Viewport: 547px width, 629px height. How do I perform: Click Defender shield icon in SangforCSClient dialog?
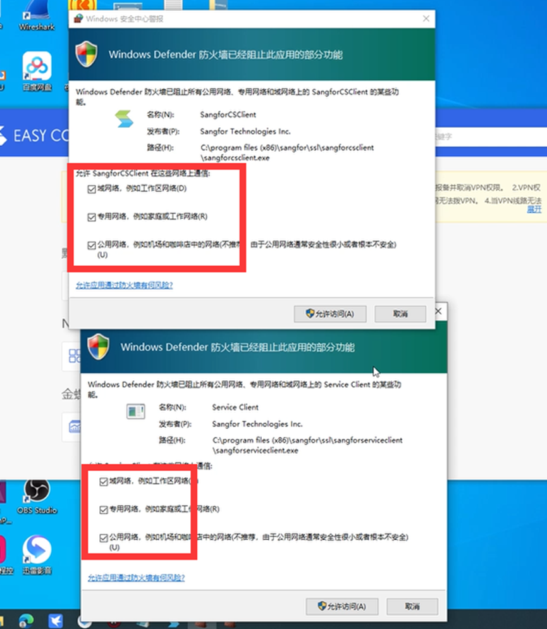(x=86, y=54)
